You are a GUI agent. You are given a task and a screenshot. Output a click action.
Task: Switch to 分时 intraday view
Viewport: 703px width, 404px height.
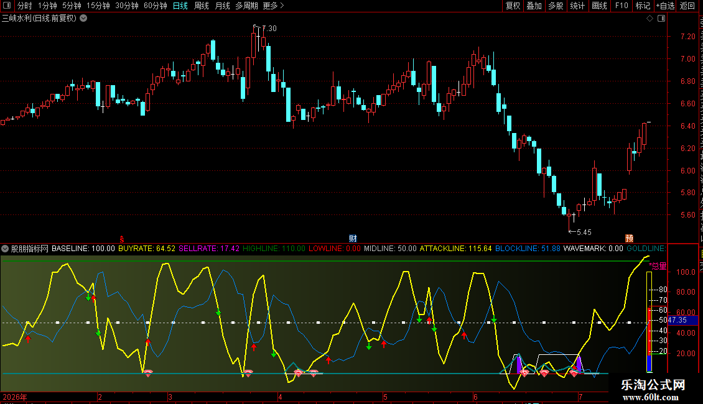tap(25, 6)
